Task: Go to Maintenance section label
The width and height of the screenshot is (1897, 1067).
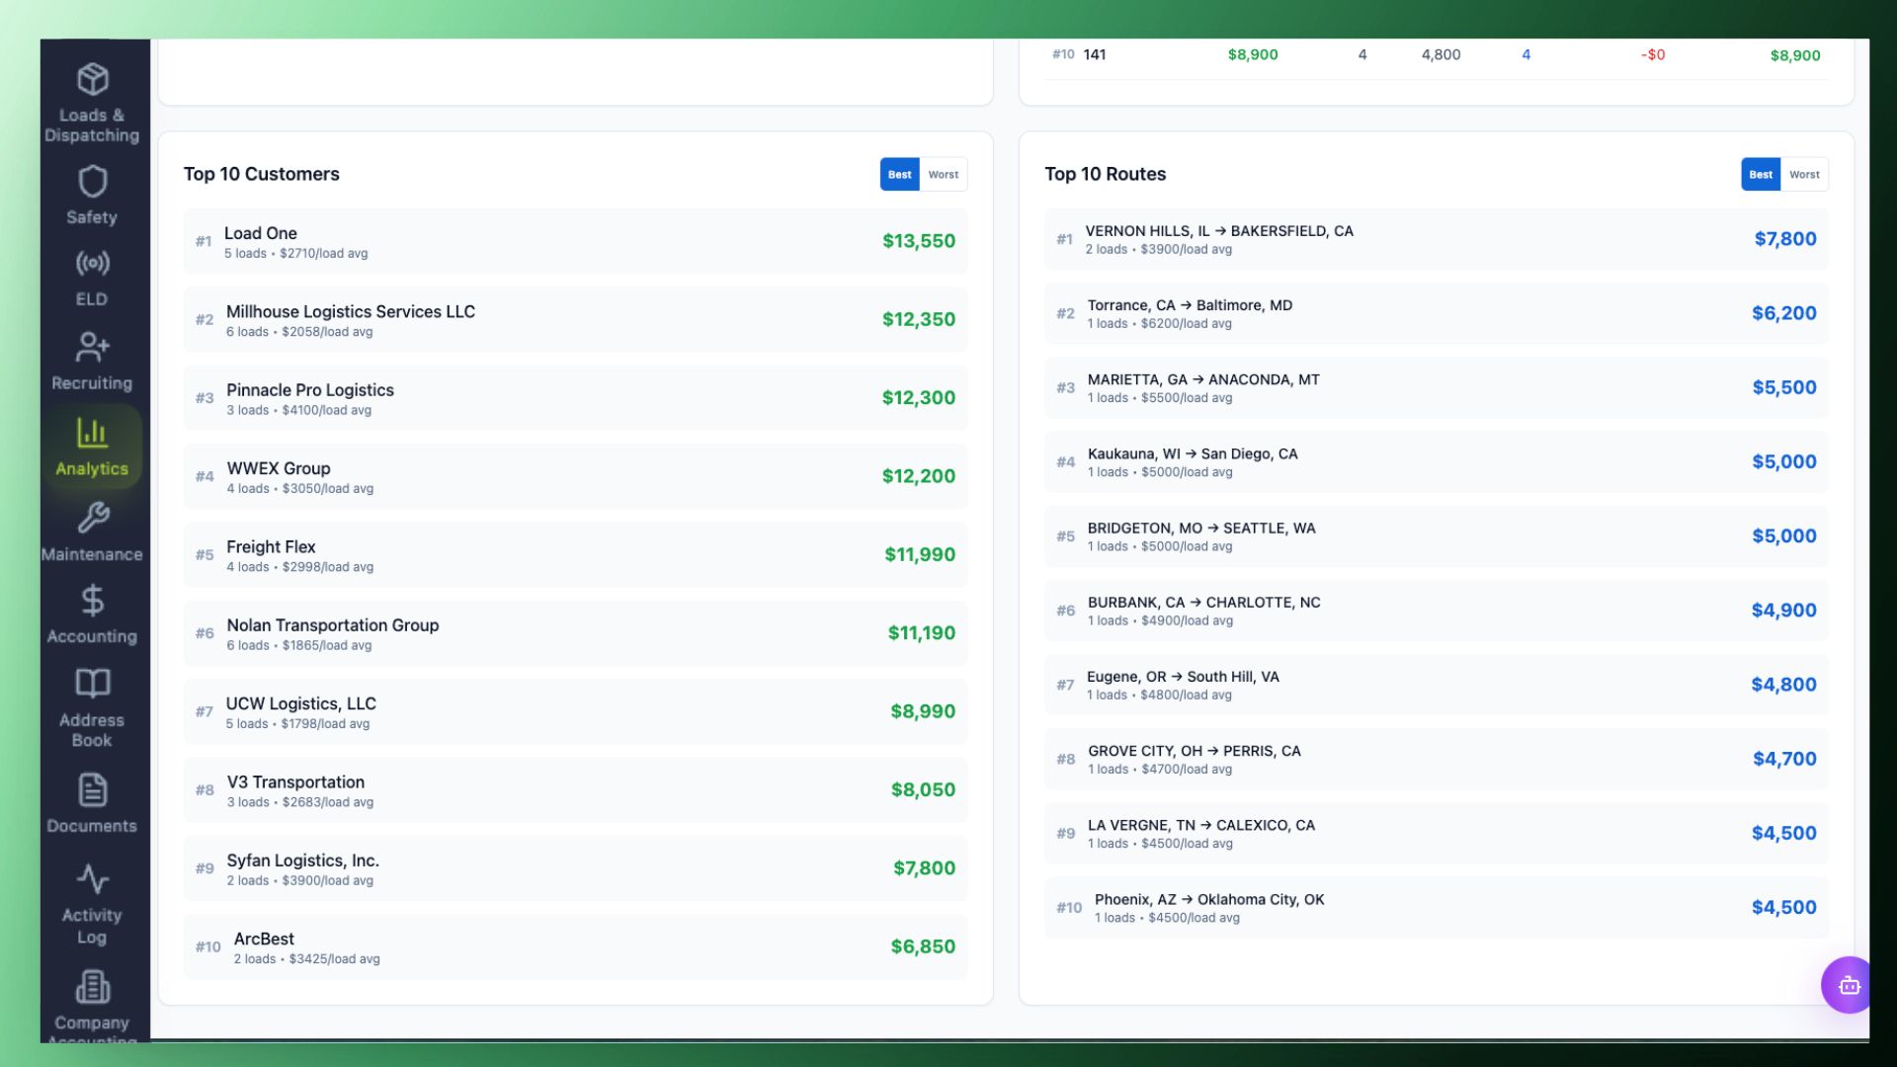Action: (x=92, y=554)
